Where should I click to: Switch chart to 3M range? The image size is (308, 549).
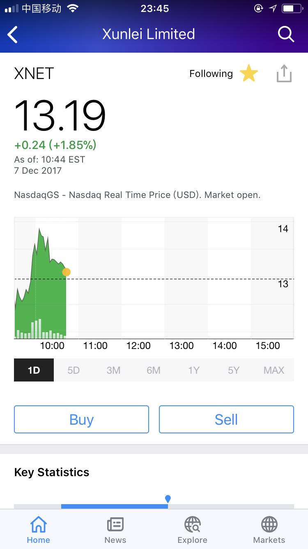[113, 370]
